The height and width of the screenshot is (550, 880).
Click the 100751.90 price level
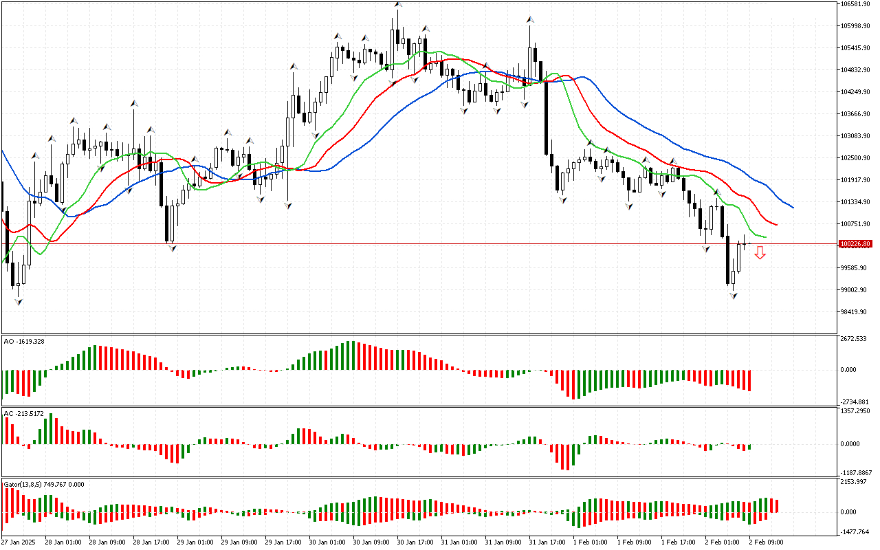tap(856, 224)
